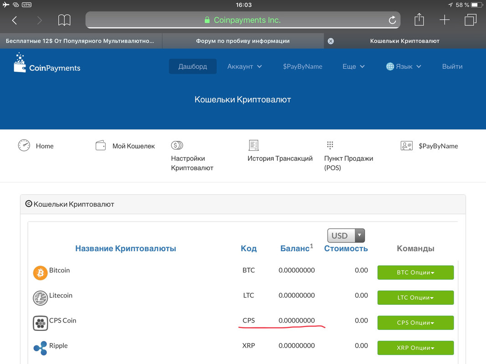This screenshot has width=486, height=364.
Task: Open Мой Кошелек link
Action: [x=133, y=146]
